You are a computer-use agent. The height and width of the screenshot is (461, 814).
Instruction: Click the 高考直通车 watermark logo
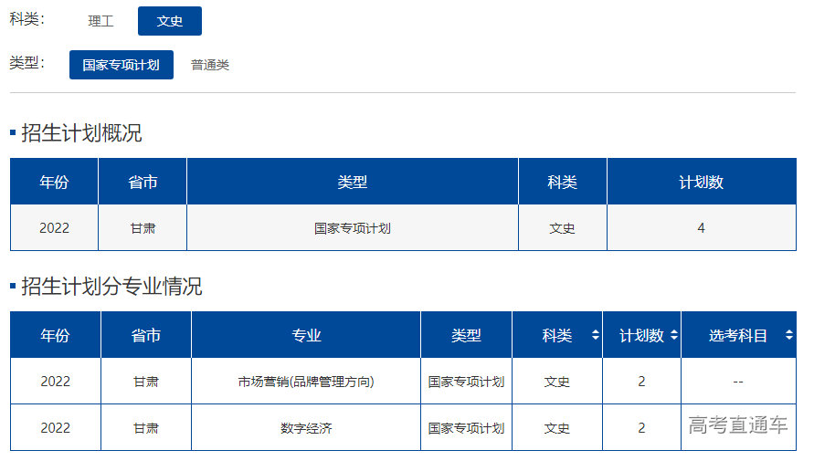[x=738, y=425]
